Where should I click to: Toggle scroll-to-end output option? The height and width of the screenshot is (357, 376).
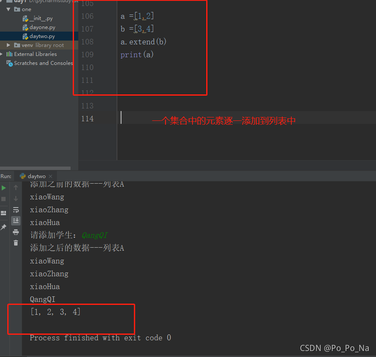coord(16,220)
